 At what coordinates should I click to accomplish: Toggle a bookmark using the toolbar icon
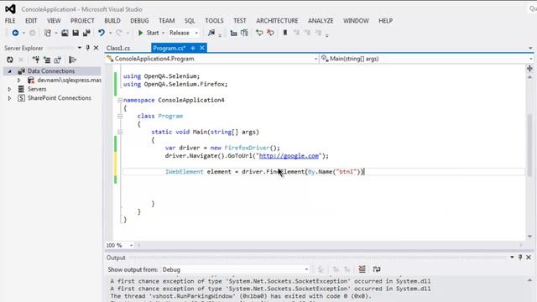[x=285, y=33]
